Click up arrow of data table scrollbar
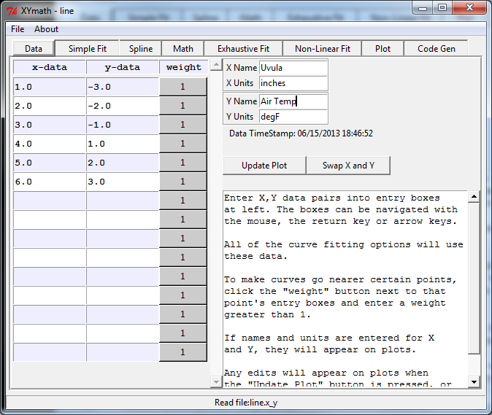Image resolution: width=492 pixels, height=415 pixels. coord(215,66)
